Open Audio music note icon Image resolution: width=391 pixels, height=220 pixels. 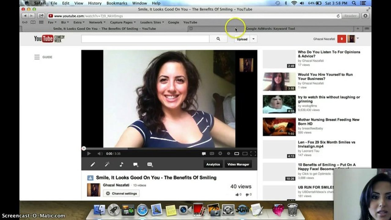(x=121, y=164)
